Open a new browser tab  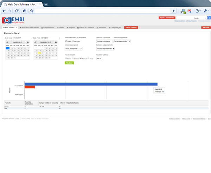pos(46,4)
